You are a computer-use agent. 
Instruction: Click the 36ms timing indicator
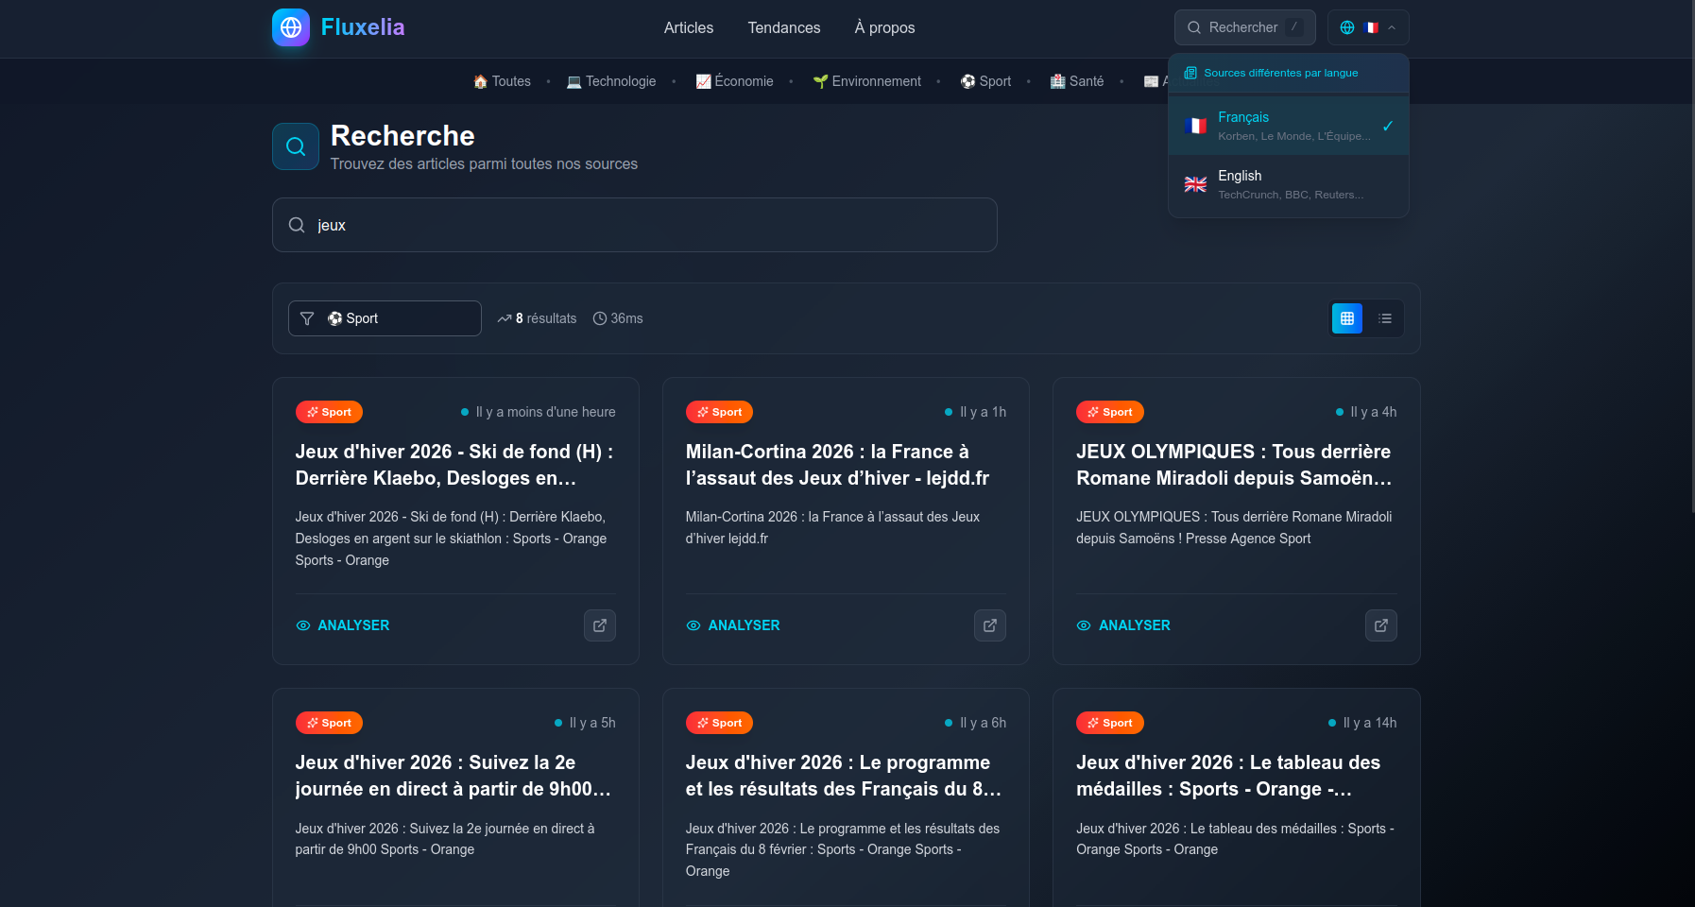[x=618, y=318]
